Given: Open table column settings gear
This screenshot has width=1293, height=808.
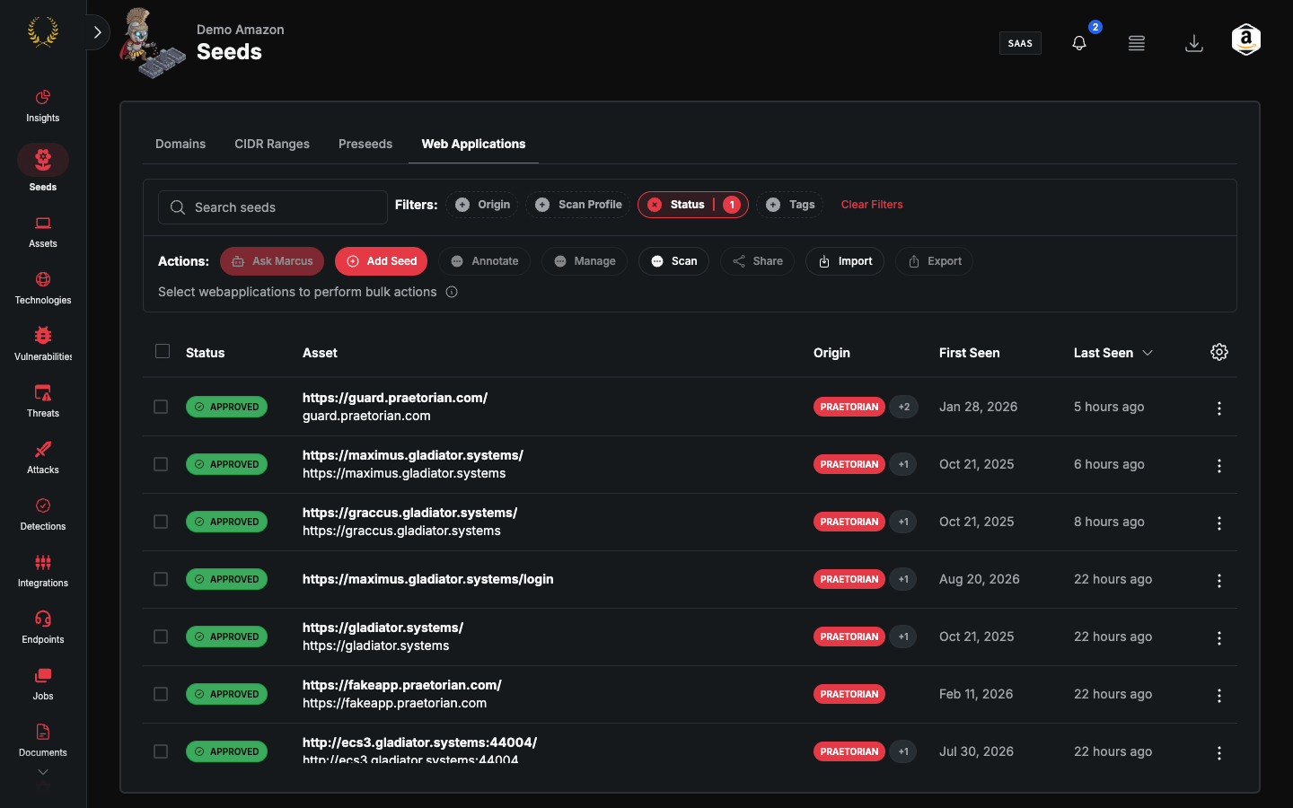Looking at the screenshot, I should [1219, 352].
